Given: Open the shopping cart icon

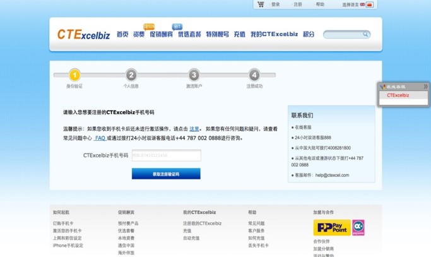Looking at the screenshot, I should click(x=261, y=4).
